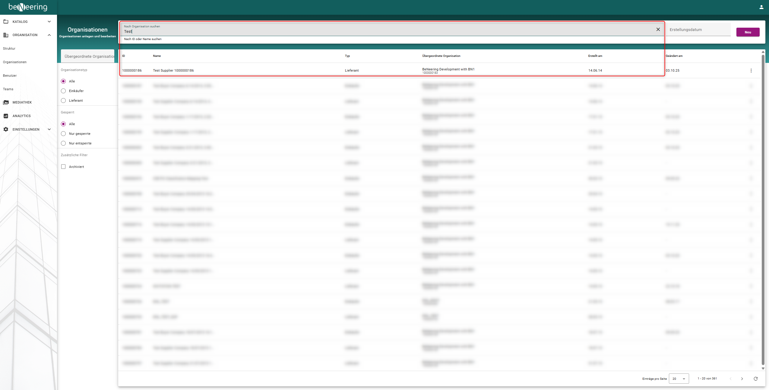Expand the Katalog menu chevron
The height and width of the screenshot is (390, 769).
click(x=49, y=22)
